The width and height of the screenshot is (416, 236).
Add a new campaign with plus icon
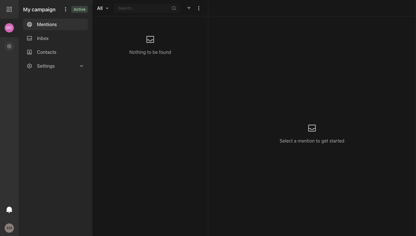coord(9,46)
